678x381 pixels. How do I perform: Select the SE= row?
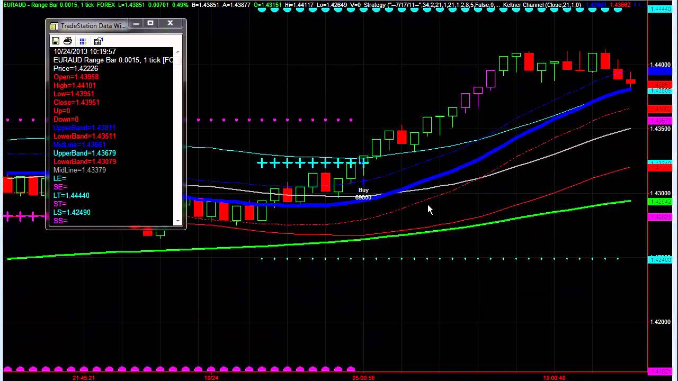click(x=60, y=187)
